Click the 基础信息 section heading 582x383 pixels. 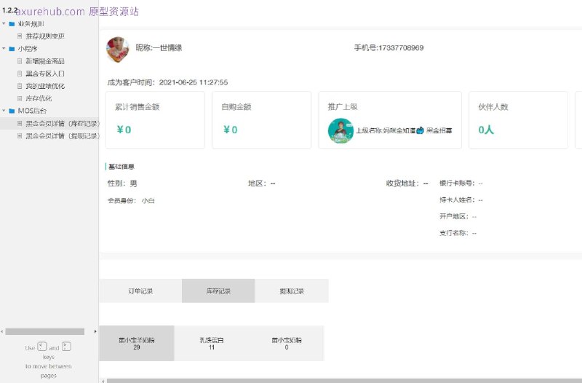tap(121, 167)
